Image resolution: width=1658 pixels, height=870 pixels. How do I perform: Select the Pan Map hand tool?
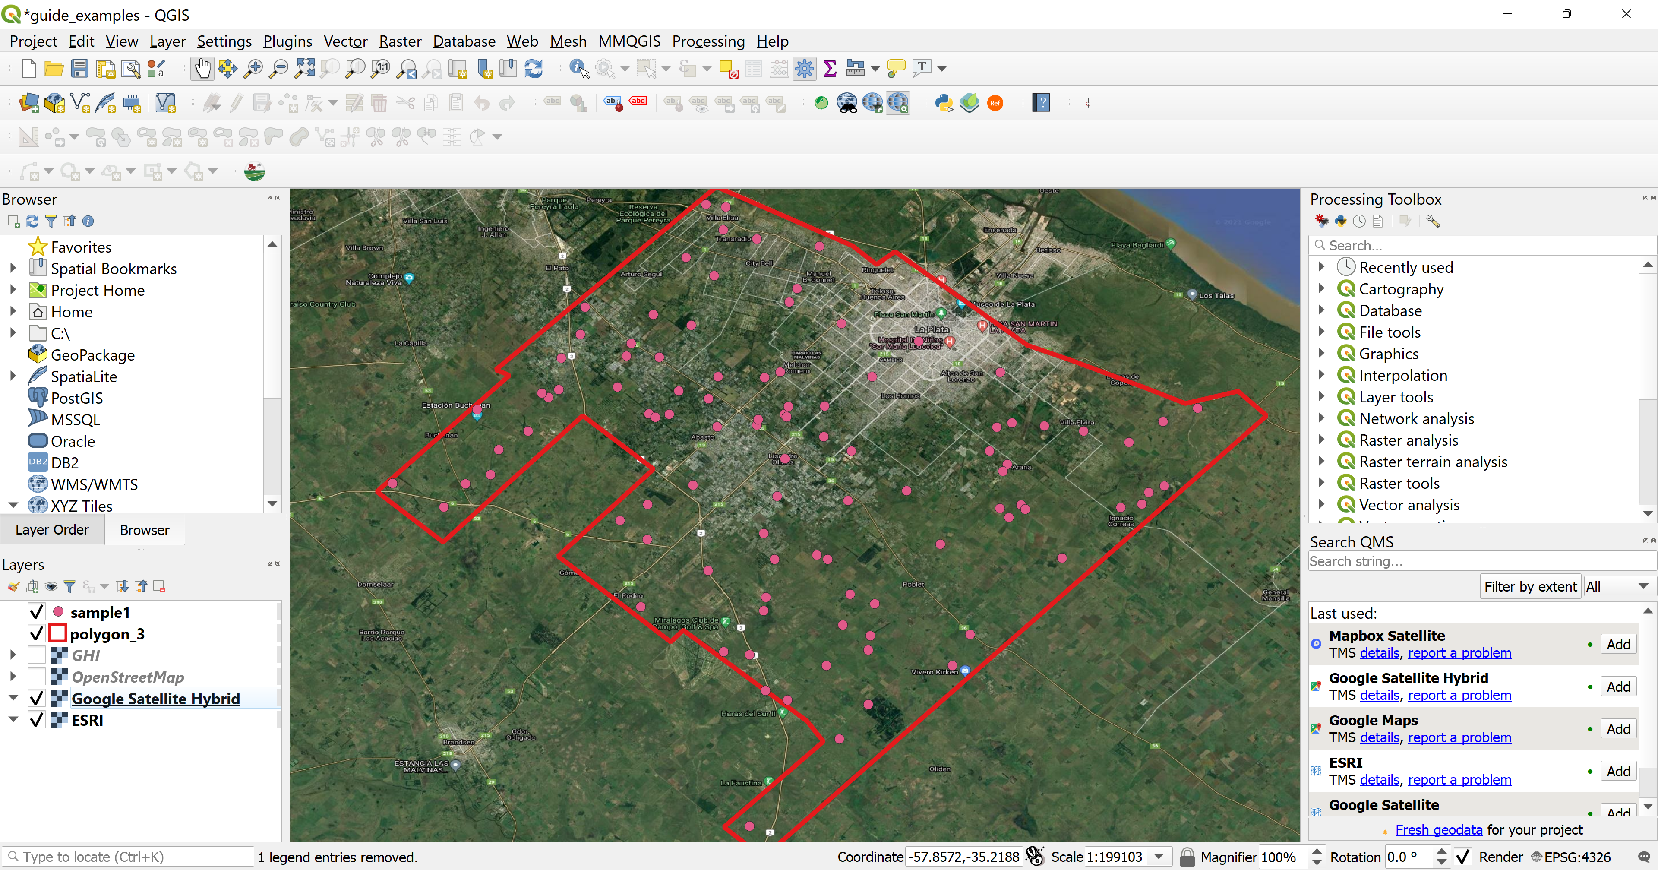pyautogui.click(x=202, y=68)
